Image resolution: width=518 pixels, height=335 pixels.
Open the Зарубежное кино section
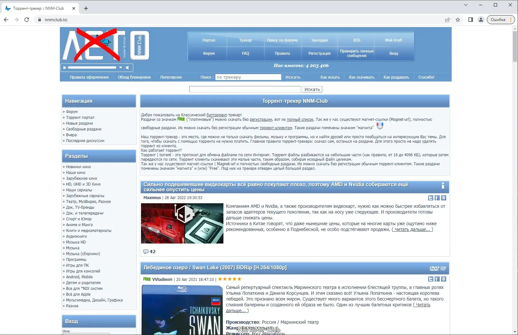81,178
